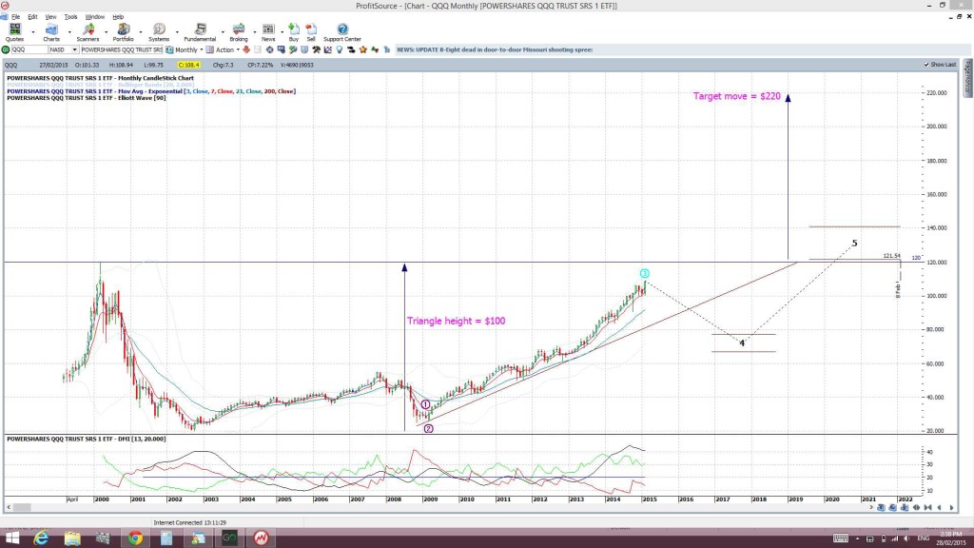
Task: Click the POWERSHARES QQQ TRUST name field
Action: [x=121, y=49]
